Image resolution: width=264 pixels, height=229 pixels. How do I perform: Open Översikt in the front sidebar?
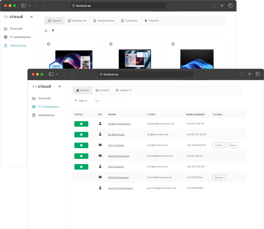(x=44, y=98)
